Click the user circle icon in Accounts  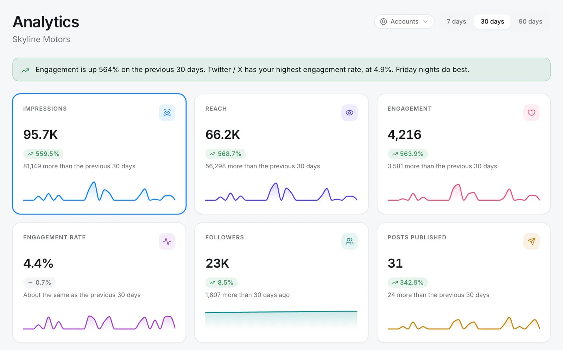click(x=384, y=21)
